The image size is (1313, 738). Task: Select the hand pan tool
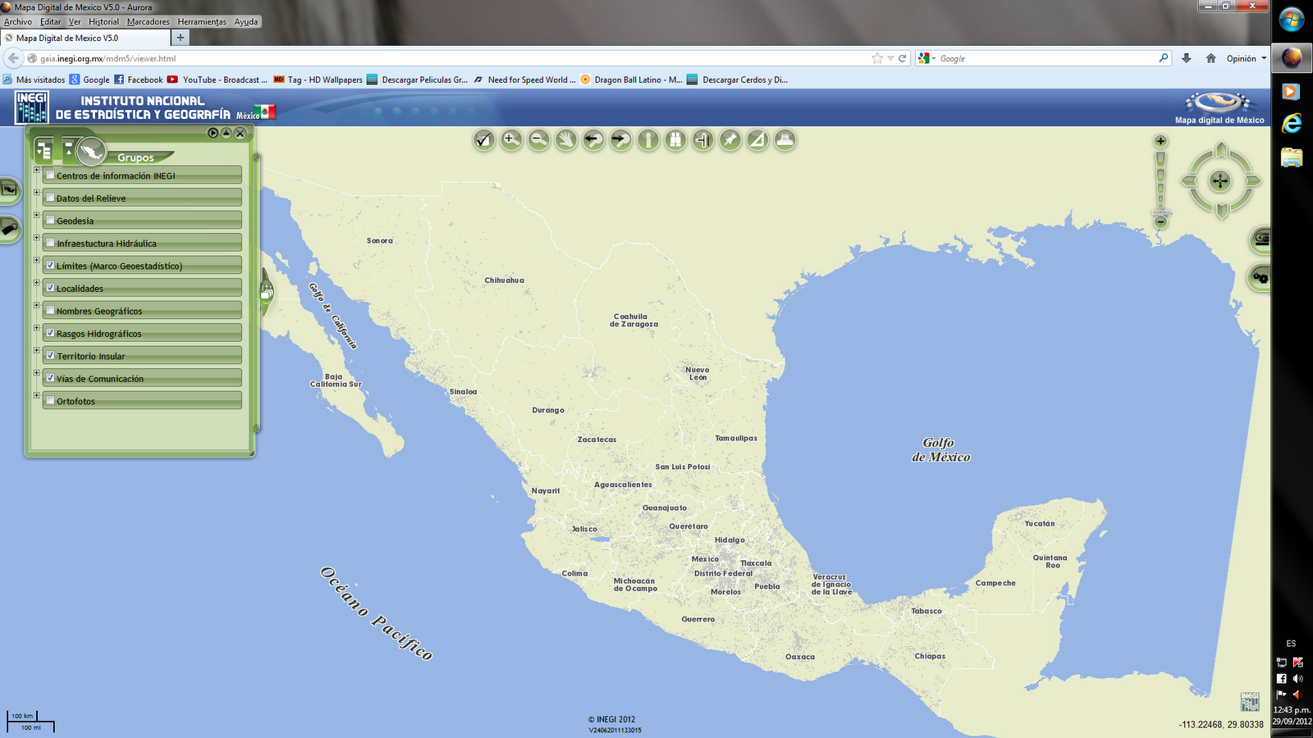click(566, 140)
